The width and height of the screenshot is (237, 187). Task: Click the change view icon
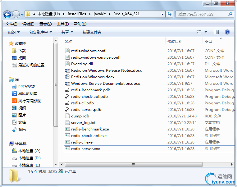199,32
